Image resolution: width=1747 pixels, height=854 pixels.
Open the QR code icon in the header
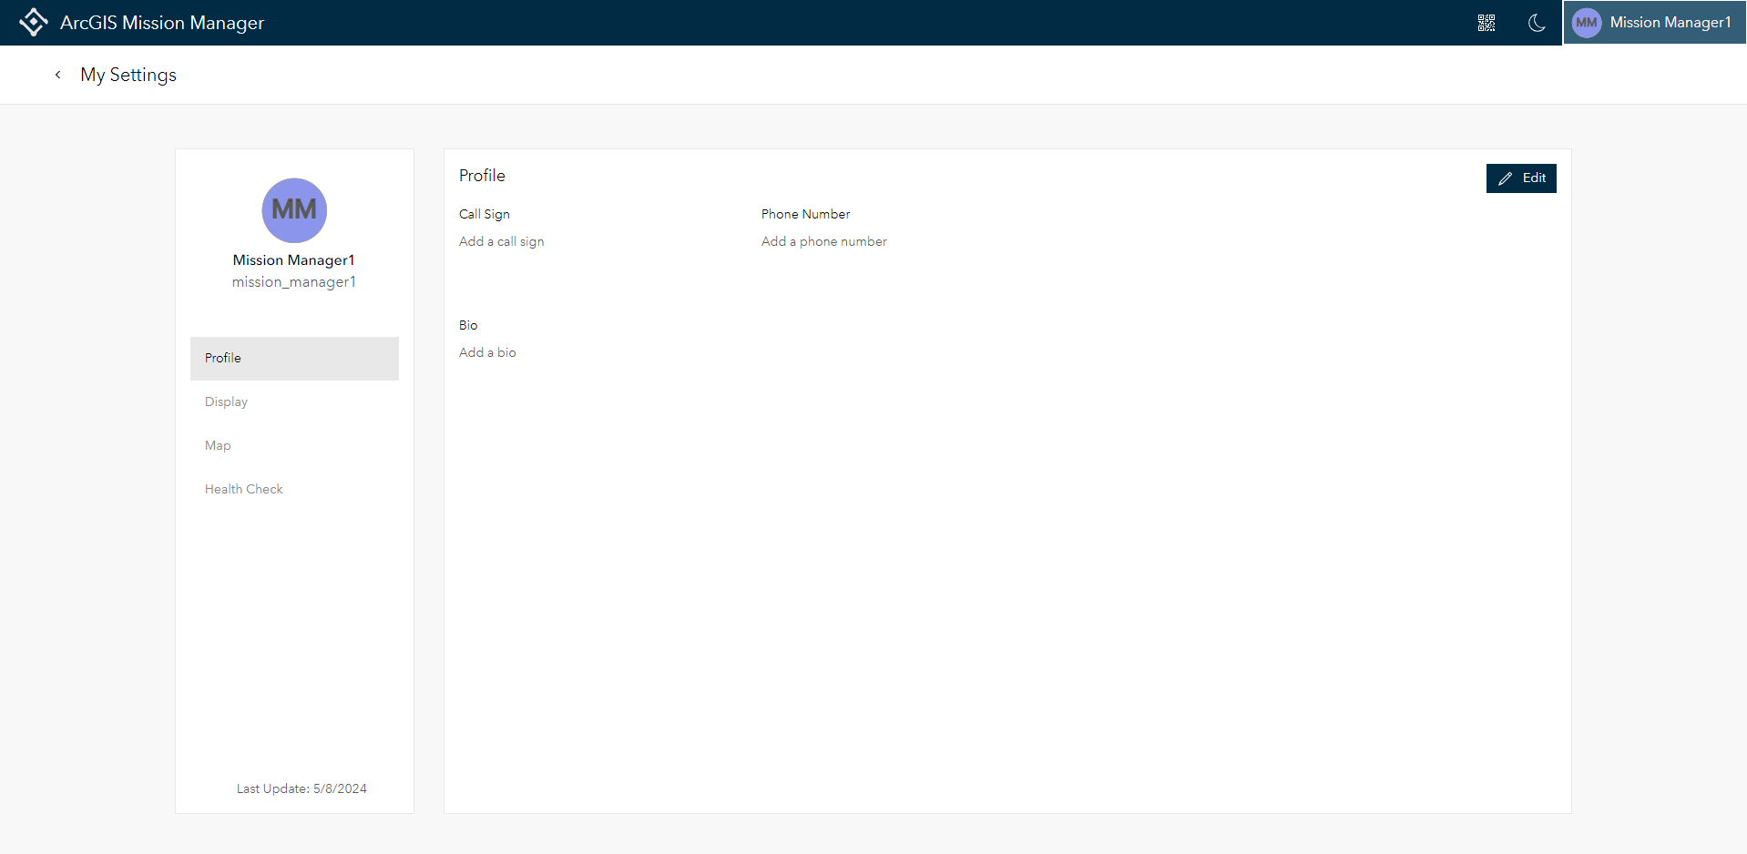[x=1486, y=23]
